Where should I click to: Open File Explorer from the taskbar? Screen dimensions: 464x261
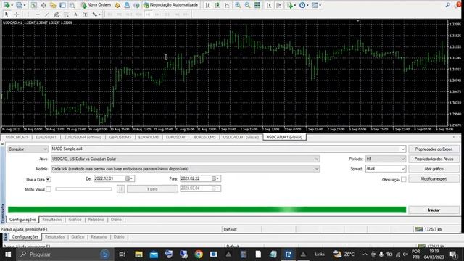pos(138,254)
